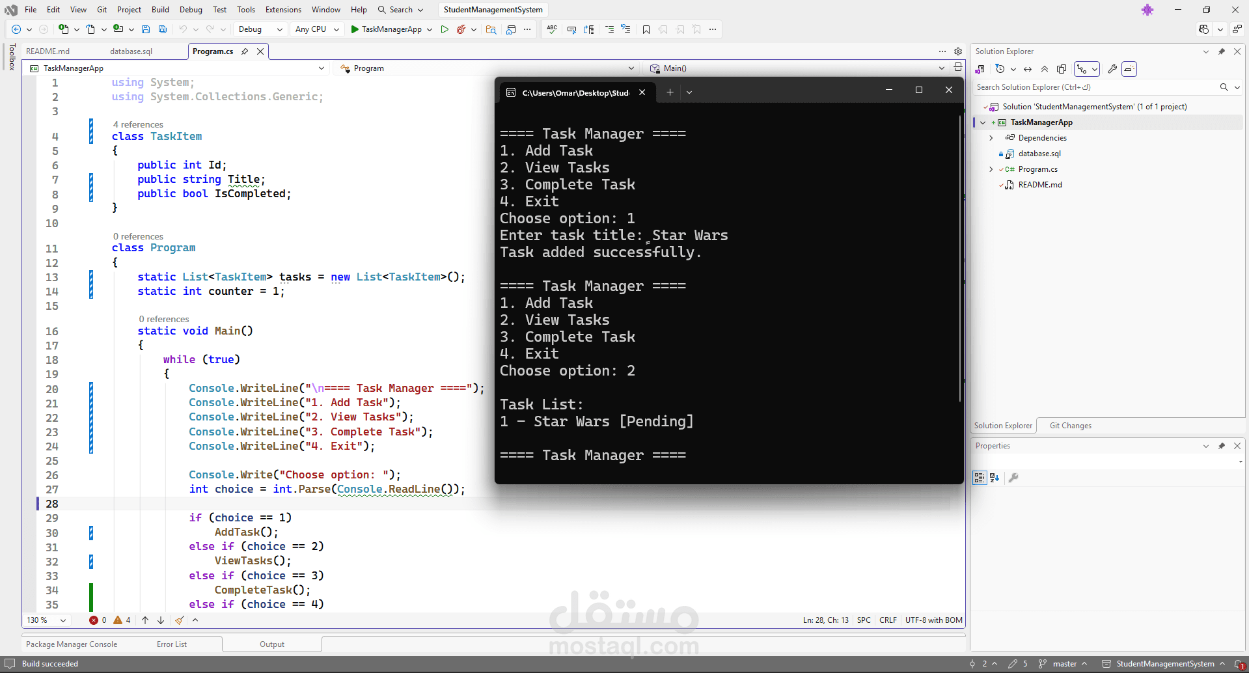This screenshot has width=1249, height=673.
Task: Click the Alphabetical sort icon in Properties
Action: pyautogui.click(x=995, y=478)
